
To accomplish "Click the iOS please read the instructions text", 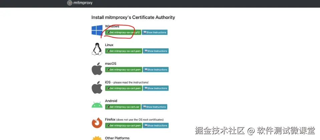I will click(x=127, y=82).
